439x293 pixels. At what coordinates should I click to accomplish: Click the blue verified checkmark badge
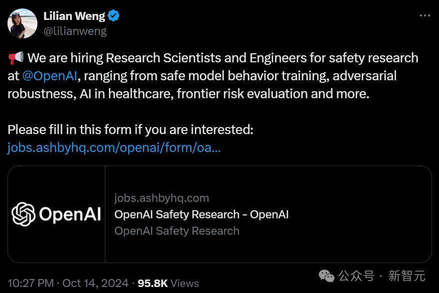point(114,16)
